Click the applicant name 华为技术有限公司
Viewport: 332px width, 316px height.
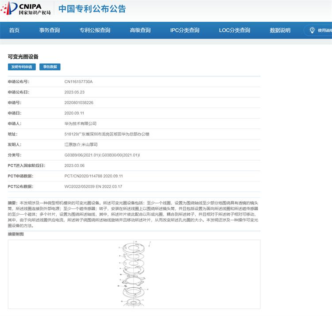click(x=80, y=123)
